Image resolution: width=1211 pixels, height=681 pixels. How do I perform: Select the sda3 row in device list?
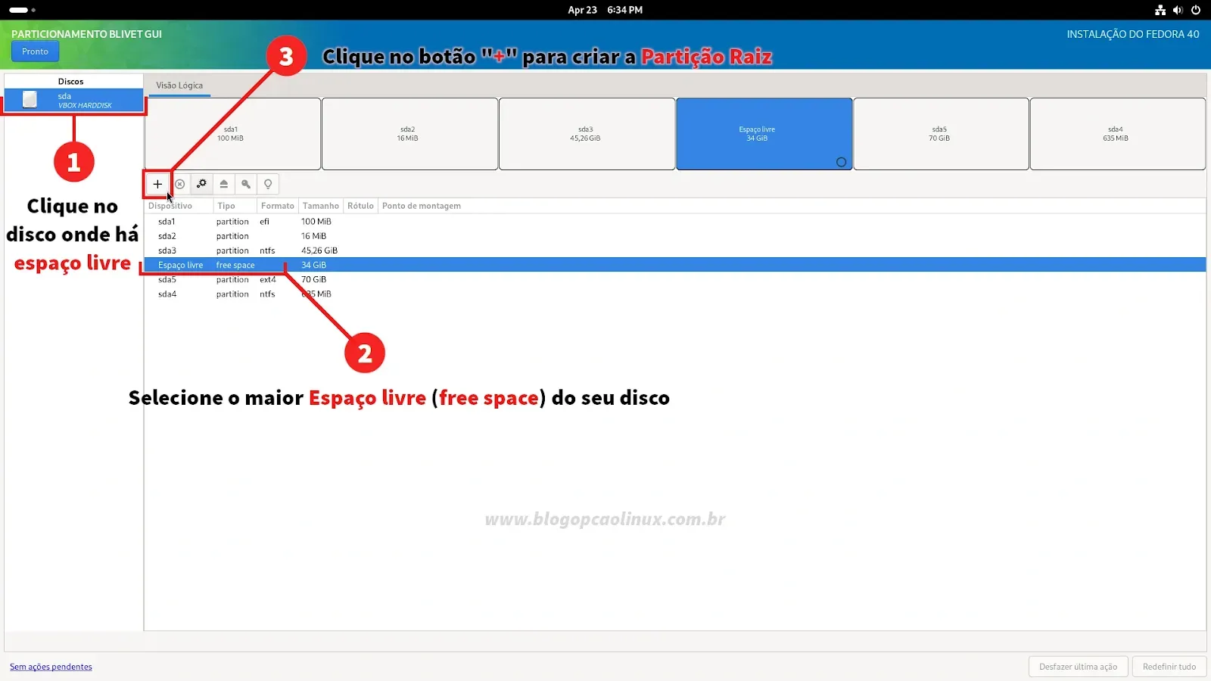[x=674, y=250]
